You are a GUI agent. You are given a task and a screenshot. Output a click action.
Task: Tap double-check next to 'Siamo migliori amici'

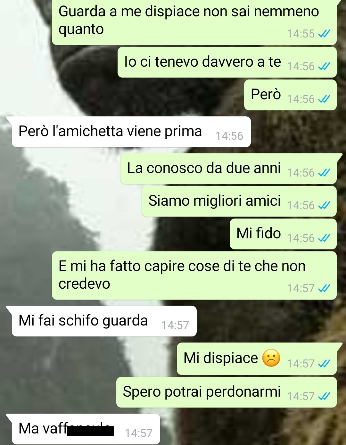[324, 205]
